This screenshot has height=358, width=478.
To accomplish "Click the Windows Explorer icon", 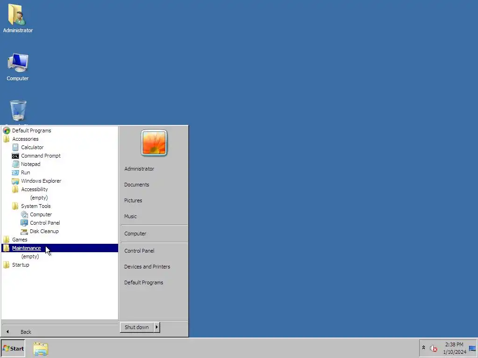I will tap(15, 181).
